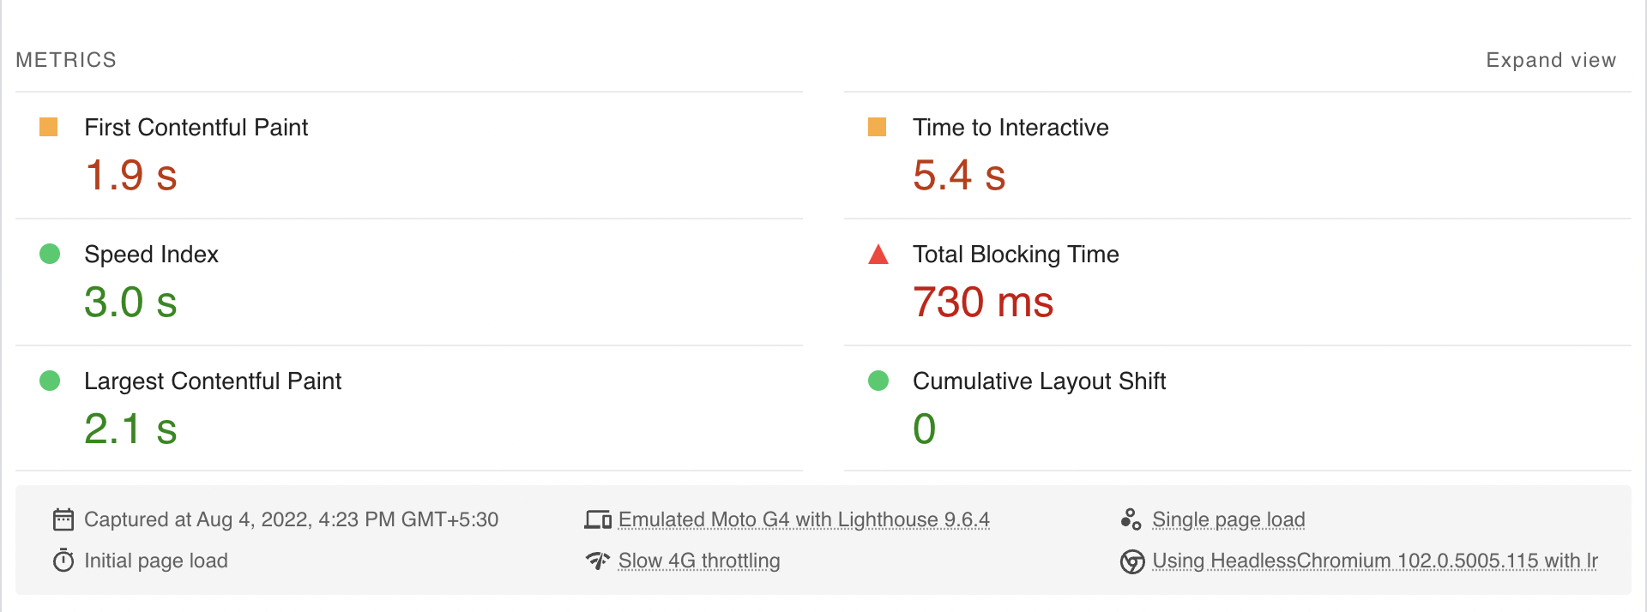
Task: Click the green circle beside Largest Contentful Paint
Action: (50, 381)
